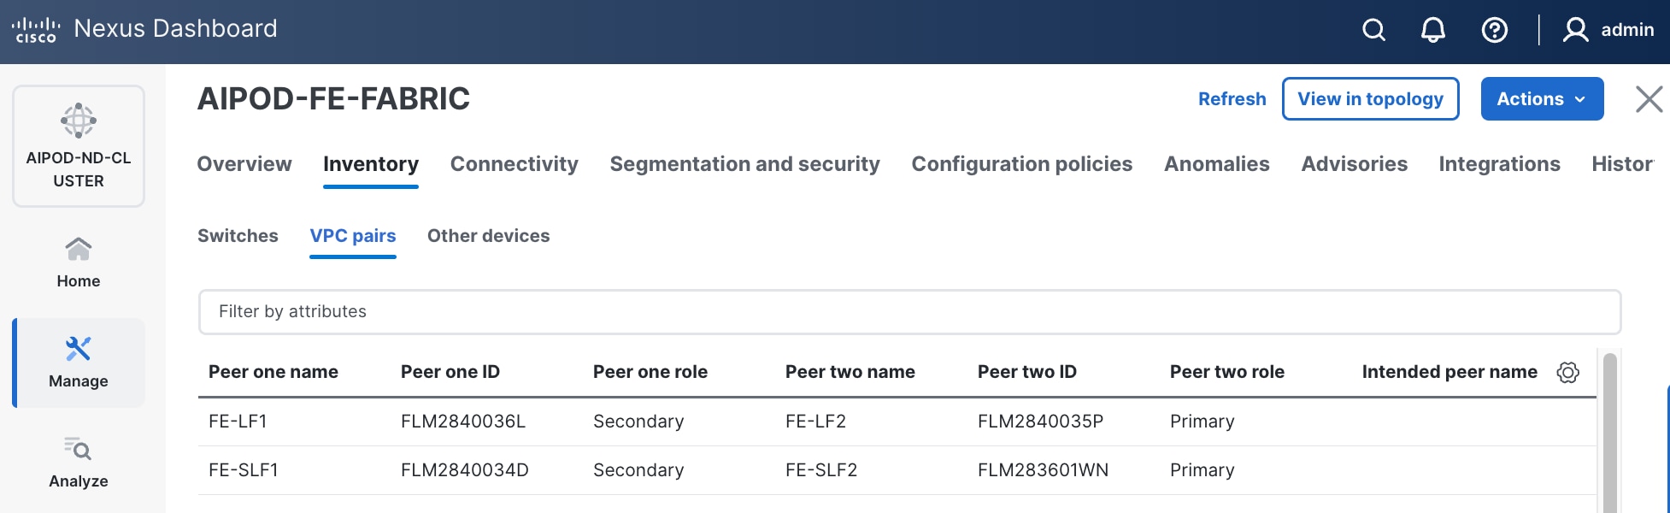Click the Nexus Dashboard title

(x=175, y=29)
